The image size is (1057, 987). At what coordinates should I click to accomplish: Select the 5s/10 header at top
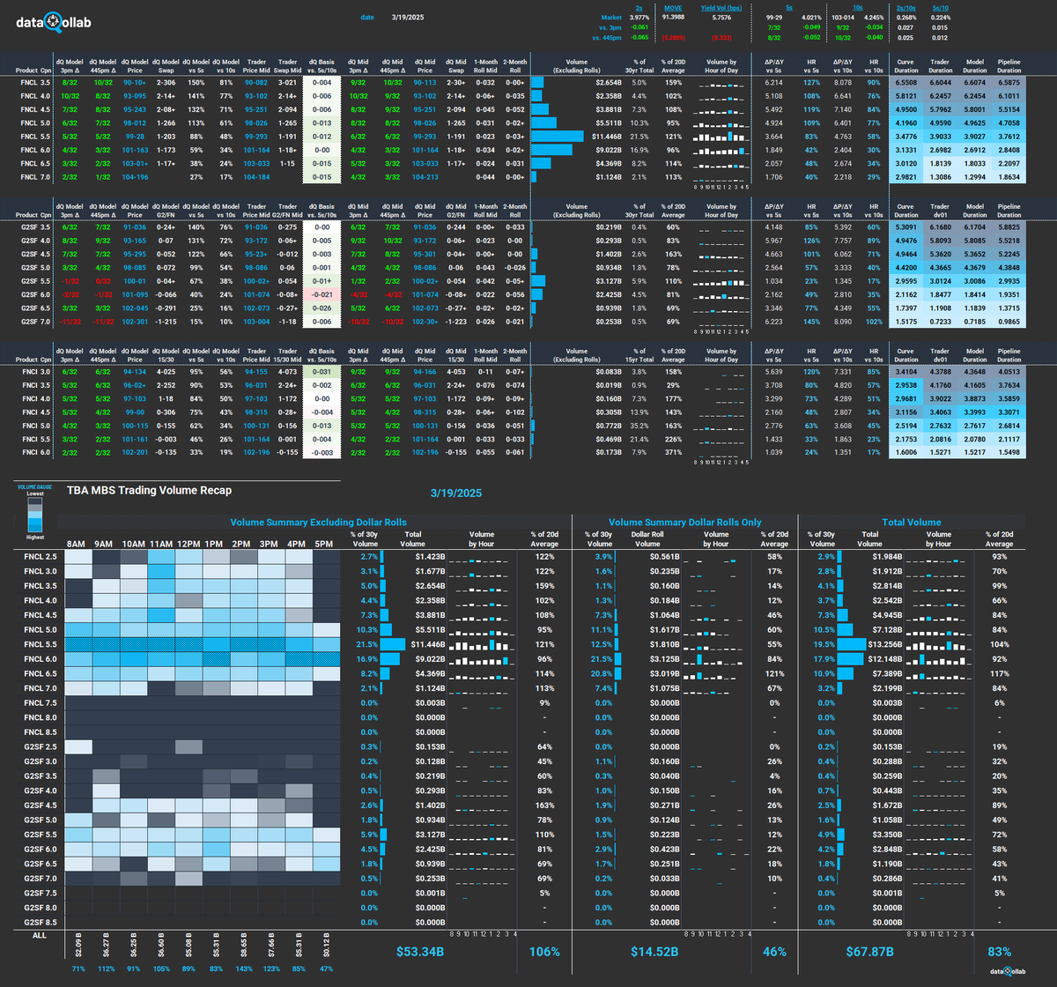(940, 6)
